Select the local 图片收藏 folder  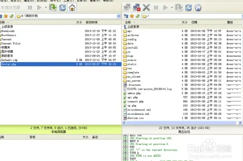click(x=7, y=52)
